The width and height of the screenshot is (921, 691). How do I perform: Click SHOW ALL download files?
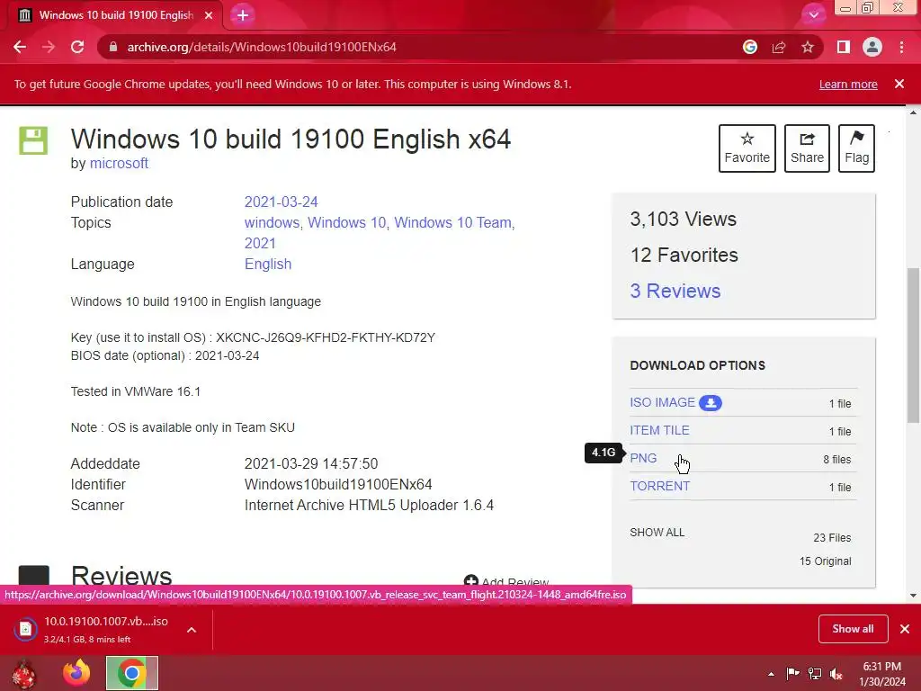657,533
